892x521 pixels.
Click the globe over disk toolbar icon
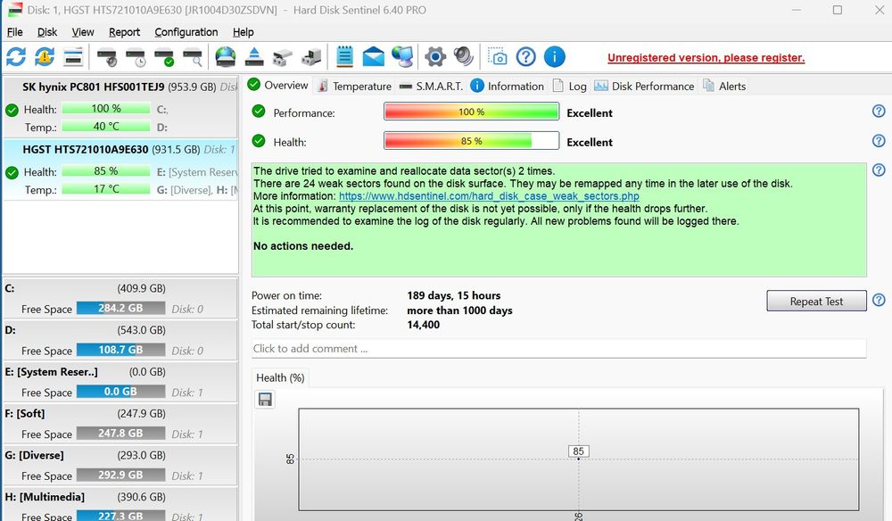226,57
